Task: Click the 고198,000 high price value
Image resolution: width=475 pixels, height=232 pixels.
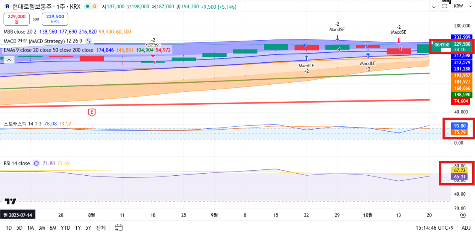Action: point(138,7)
